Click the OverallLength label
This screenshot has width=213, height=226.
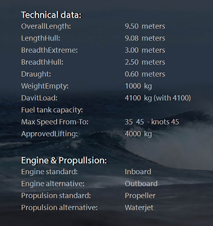click(46, 26)
